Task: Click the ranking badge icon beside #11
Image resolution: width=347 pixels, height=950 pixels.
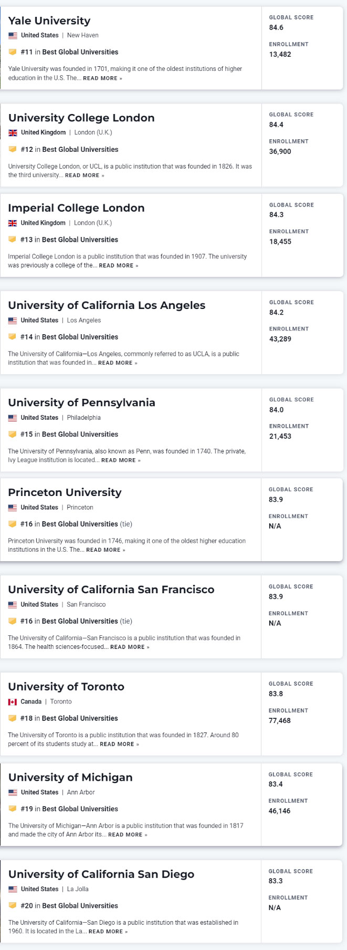Action: [13, 52]
